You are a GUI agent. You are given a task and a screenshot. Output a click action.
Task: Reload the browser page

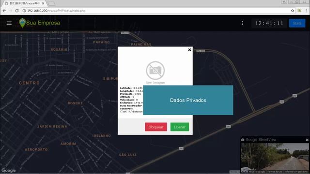[x=17, y=11]
